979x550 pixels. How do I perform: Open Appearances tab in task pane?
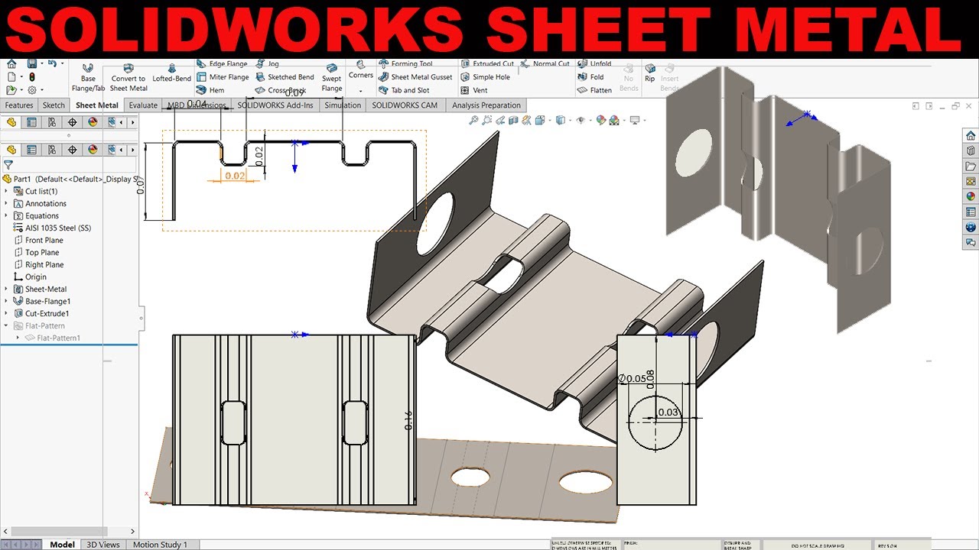[971, 196]
